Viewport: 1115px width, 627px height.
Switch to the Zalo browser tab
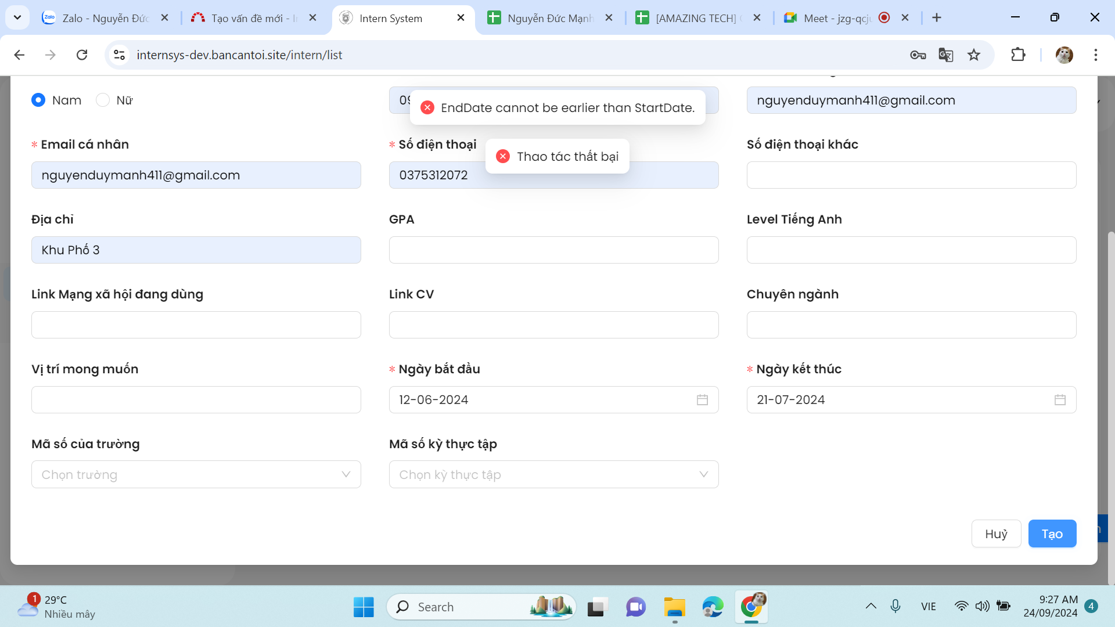(99, 18)
